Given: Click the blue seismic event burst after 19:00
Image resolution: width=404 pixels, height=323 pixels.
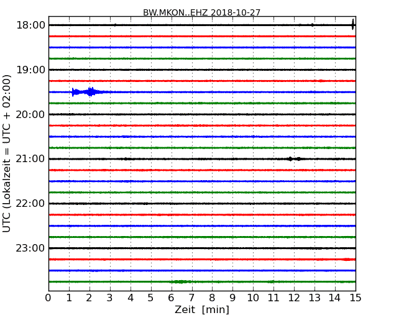Looking at the screenshot, I should click(89, 92).
